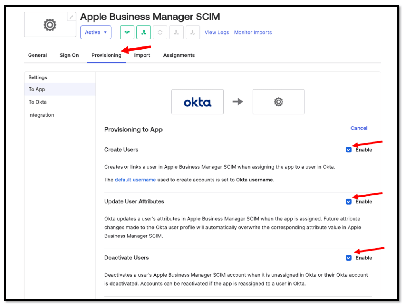Click the target app gear icon box

[278, 102]
